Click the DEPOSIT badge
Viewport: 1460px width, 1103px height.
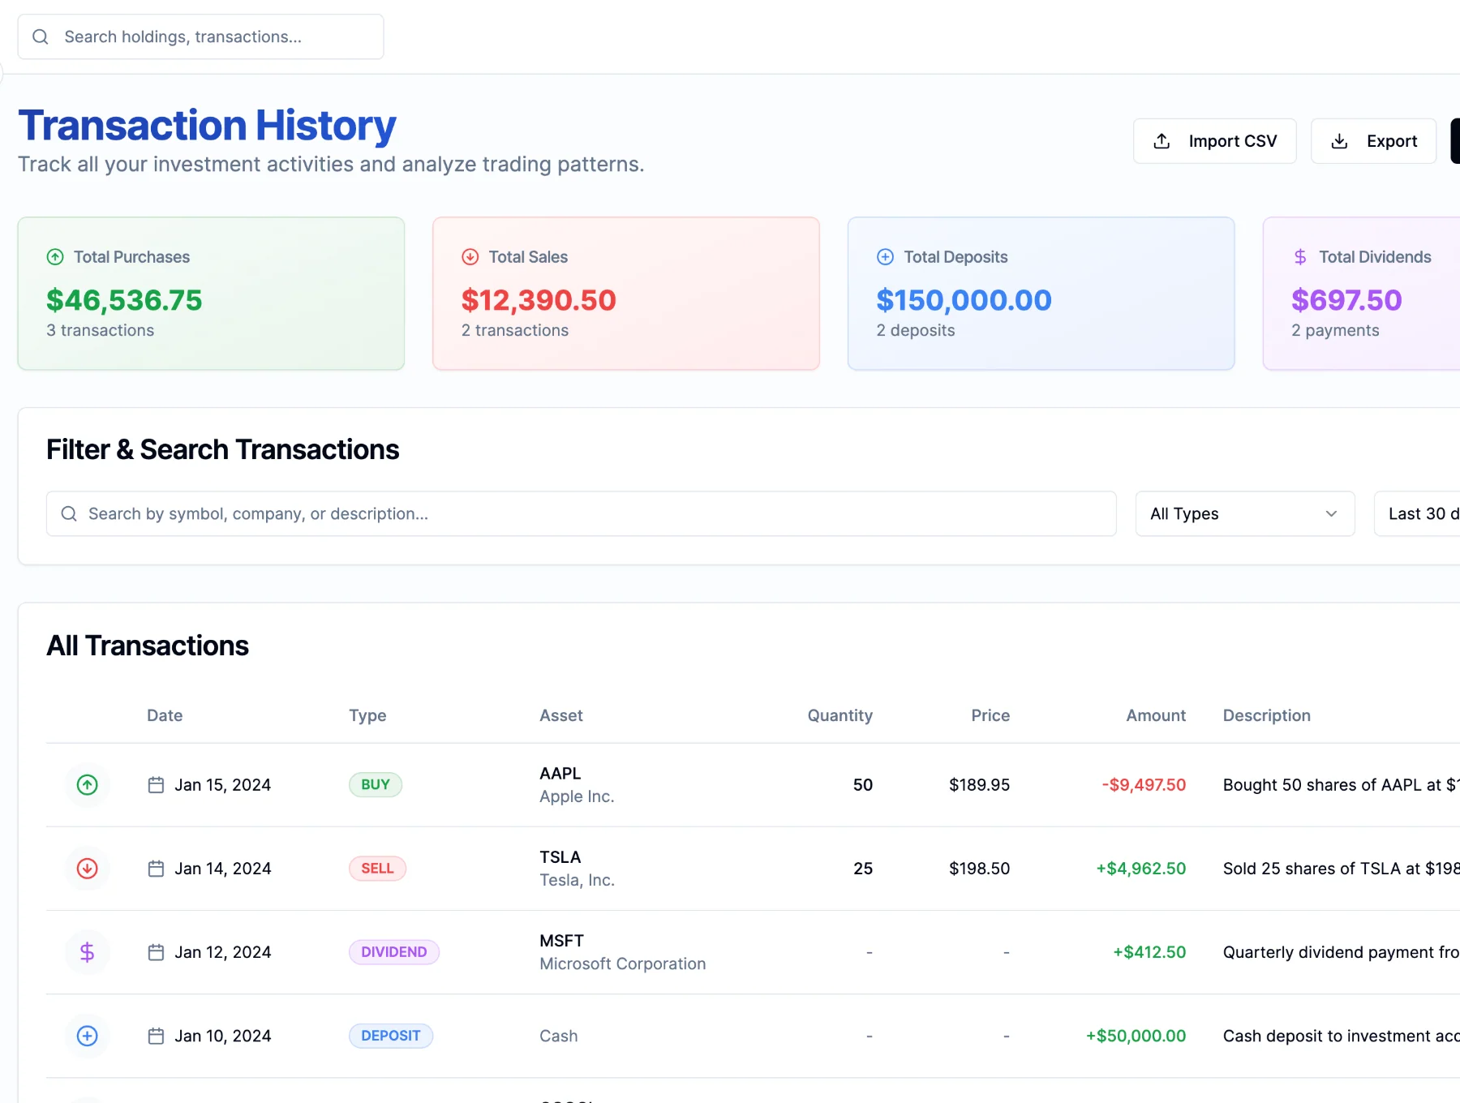point(391,1036)
